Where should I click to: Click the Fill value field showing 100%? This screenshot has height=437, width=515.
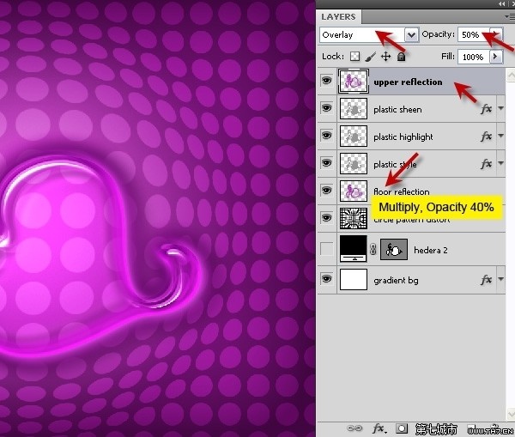(x=472, y=57)
